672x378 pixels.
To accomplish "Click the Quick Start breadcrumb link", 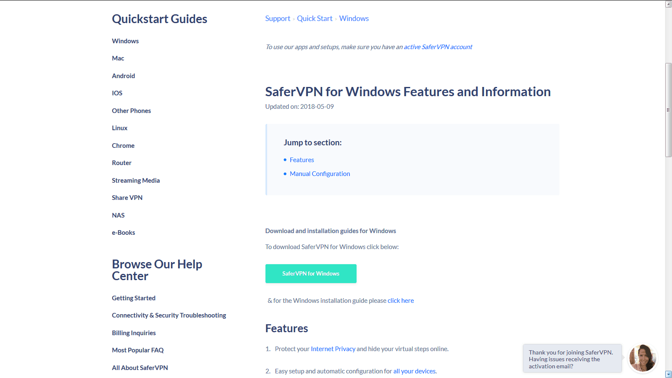I will [x=315, y=18].
